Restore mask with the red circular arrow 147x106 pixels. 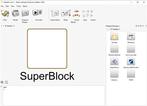69,15
